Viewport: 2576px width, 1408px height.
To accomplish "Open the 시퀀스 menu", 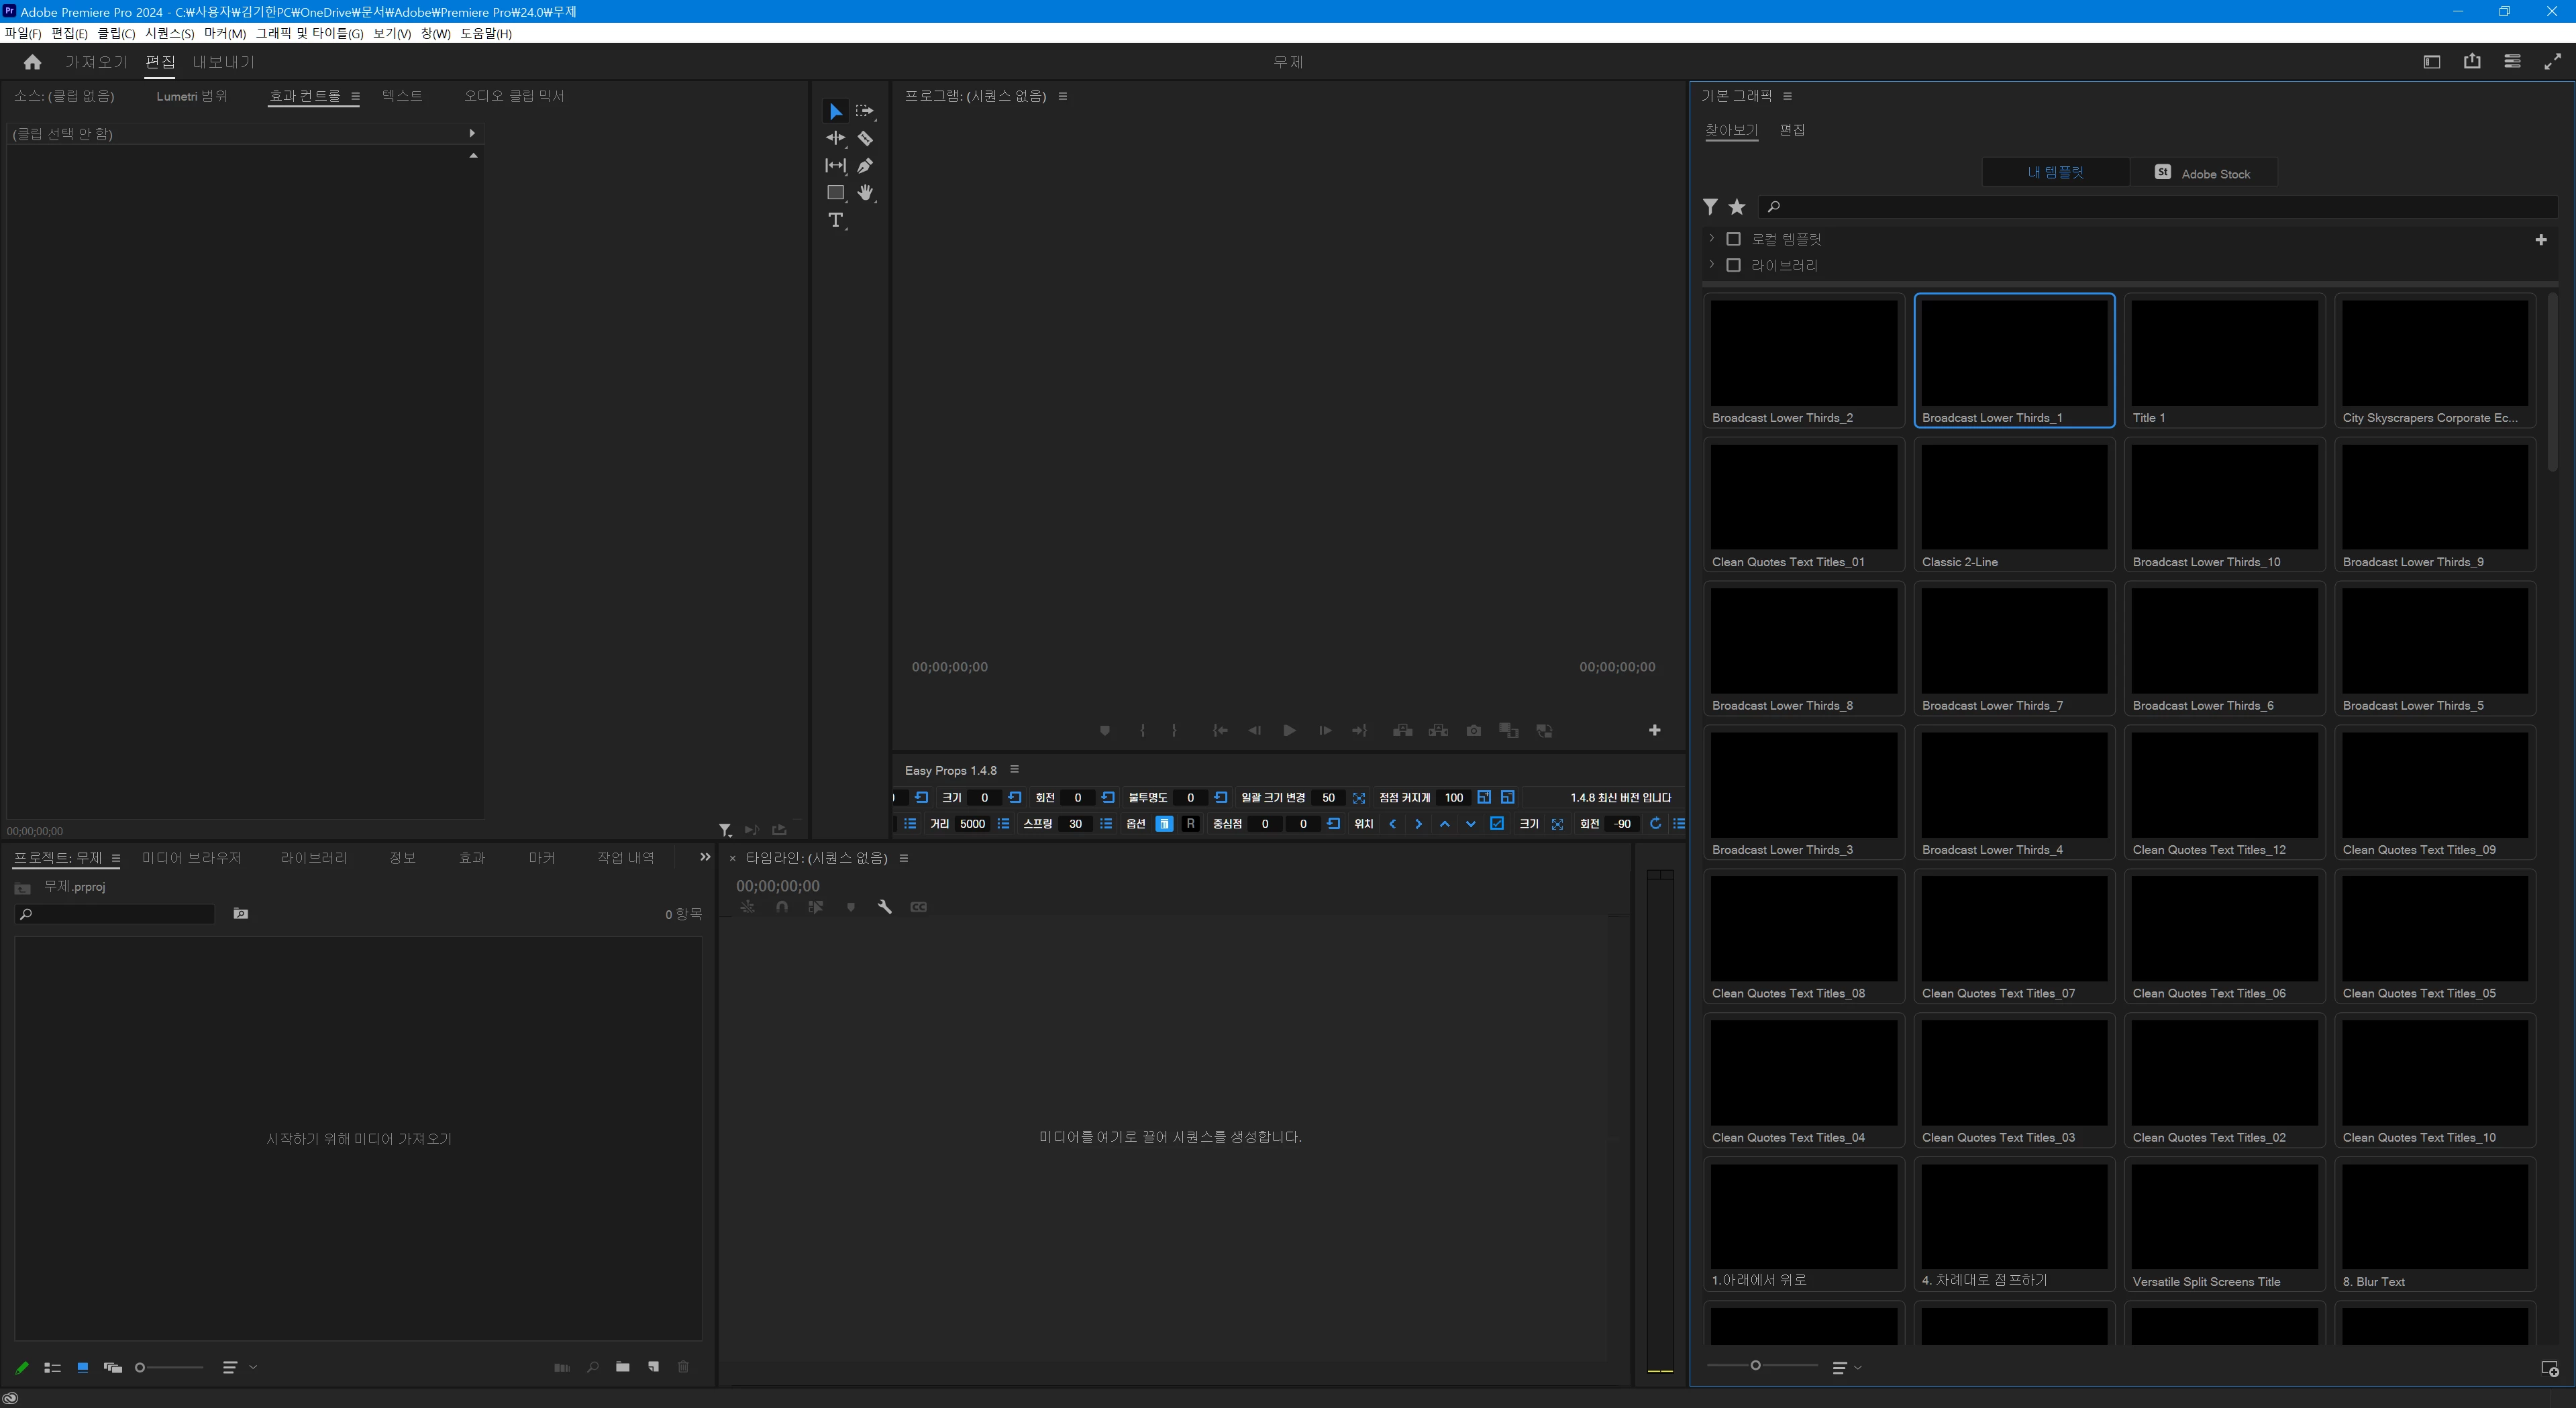I will click(169, 33).
